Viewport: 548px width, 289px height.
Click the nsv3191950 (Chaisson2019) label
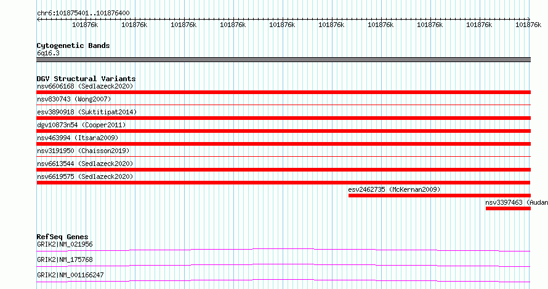click(83, 151)
